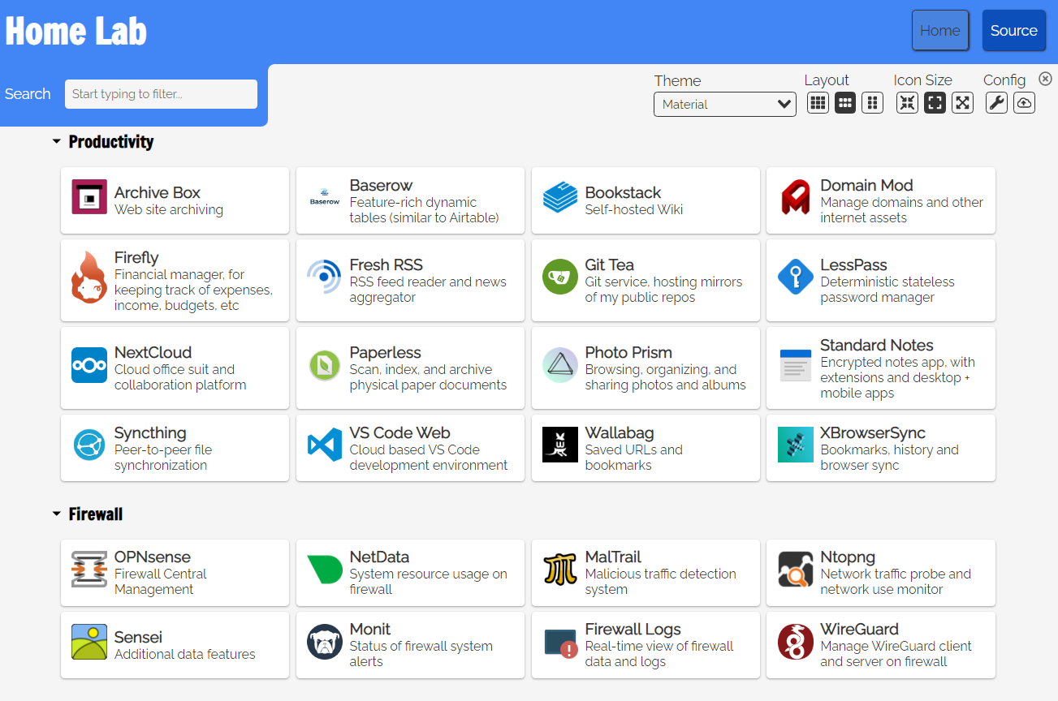
Task: Click the OPNsense firewall icon
Action: (x=89, y=569)
